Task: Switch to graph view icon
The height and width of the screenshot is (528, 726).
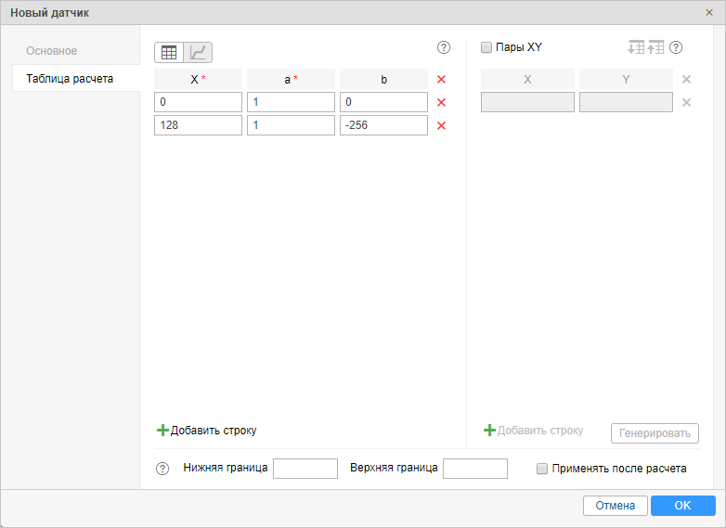Action: [x=198, y=52]
